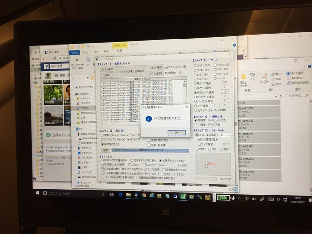Click the ファイル選択 button
312x234 pixels.
tap(107, 69)
